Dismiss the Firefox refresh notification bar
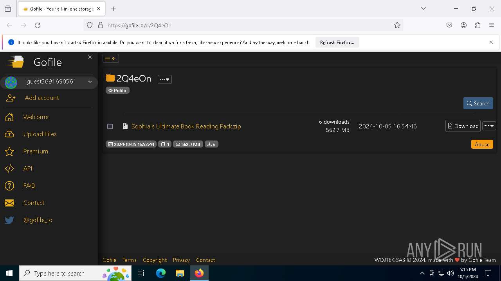 [x=491, y=42]
